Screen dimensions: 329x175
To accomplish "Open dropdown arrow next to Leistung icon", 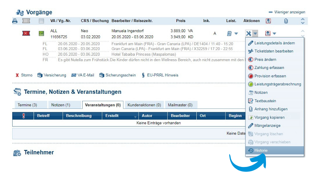I will (236, 34).
